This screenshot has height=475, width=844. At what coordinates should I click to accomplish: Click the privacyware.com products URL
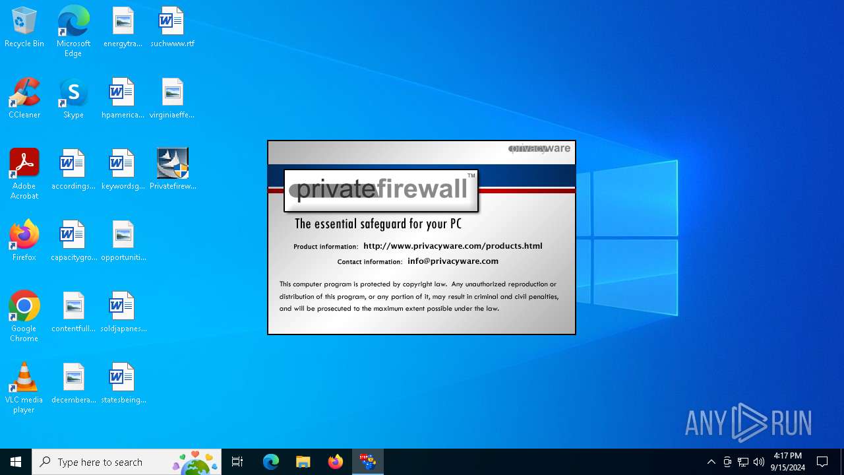tap(453, 245)
